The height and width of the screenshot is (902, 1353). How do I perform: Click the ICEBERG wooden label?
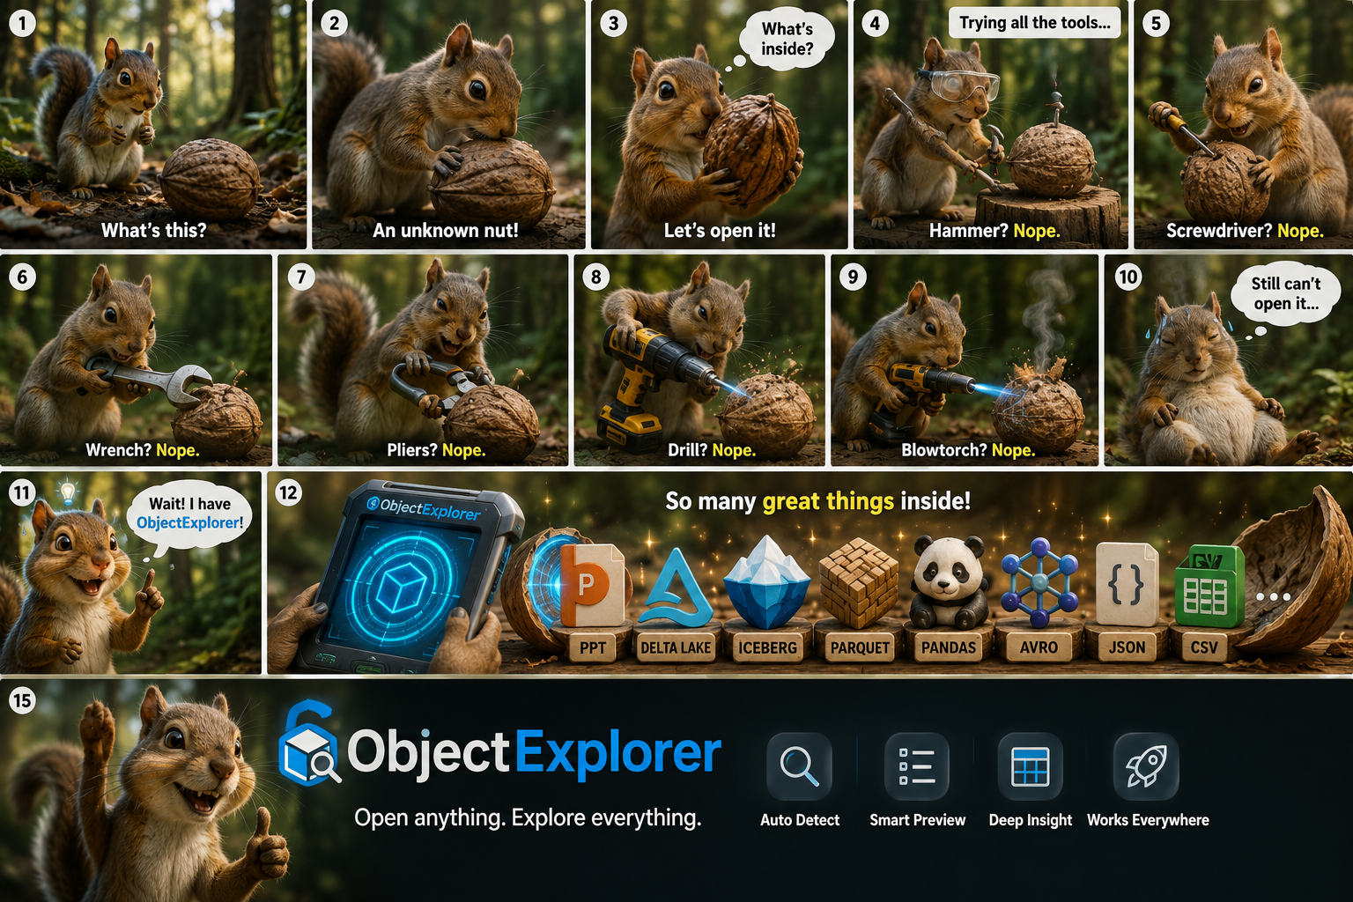click(x=767, y=647)
